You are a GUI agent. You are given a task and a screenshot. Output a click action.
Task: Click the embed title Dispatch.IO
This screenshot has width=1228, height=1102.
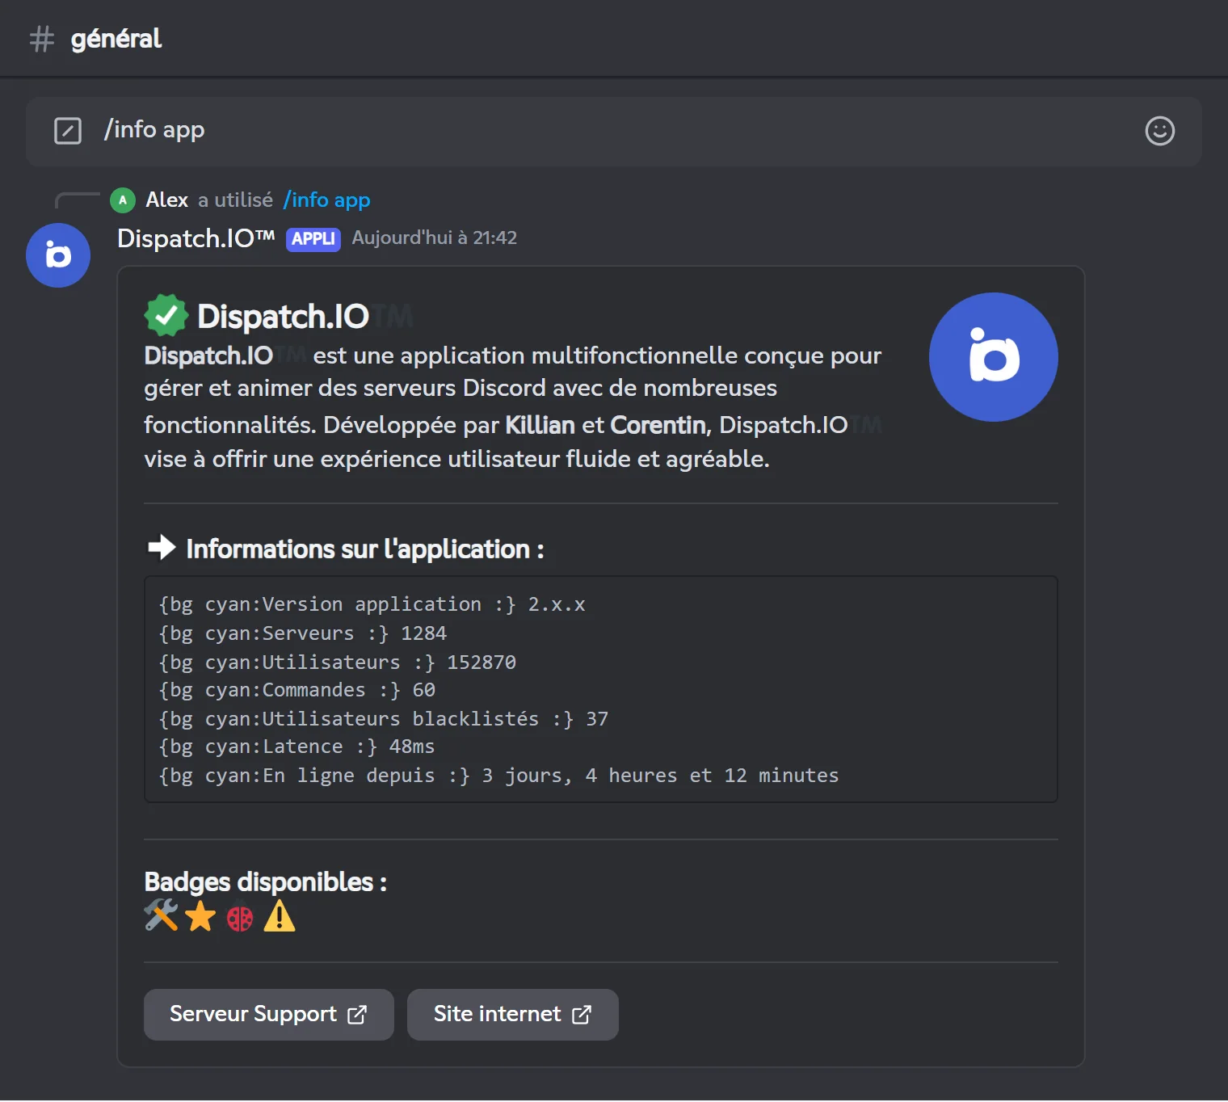(283, 316)
